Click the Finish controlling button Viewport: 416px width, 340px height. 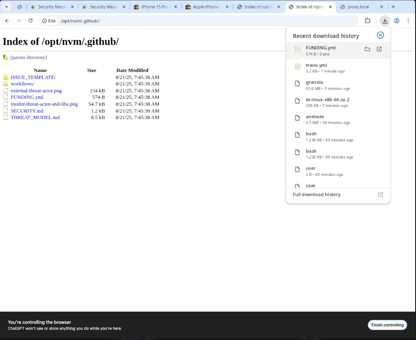point(387,325)
